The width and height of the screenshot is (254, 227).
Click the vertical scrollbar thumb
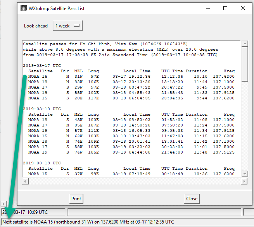click(x=245, y=64)
